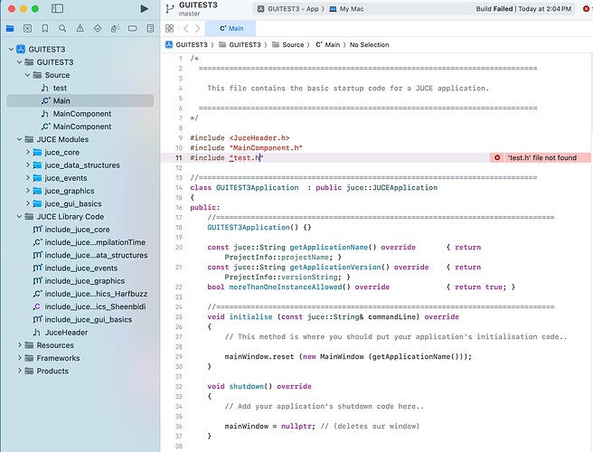Image resolution: width=593 pixels, height=452 pixels.
Task: Click the error icon on line 11
Action: [x=497, y=157]
